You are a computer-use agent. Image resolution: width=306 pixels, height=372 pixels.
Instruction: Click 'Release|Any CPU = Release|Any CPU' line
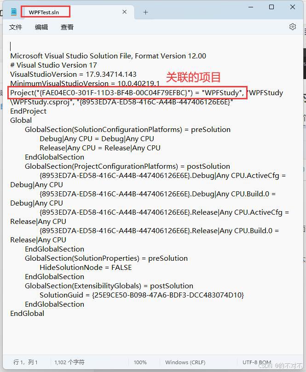pyautogui.click(x=100, y=148)
